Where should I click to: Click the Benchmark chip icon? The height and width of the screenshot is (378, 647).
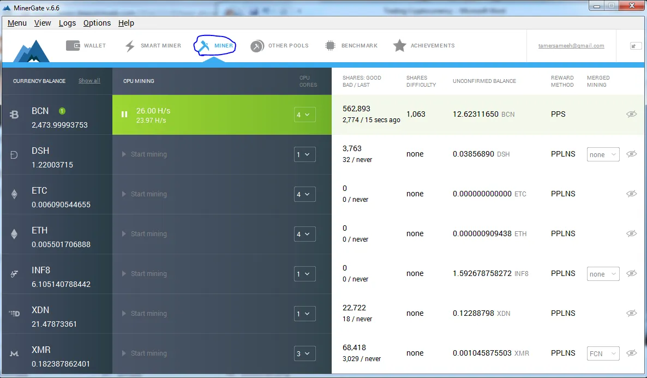click(330, 45)
